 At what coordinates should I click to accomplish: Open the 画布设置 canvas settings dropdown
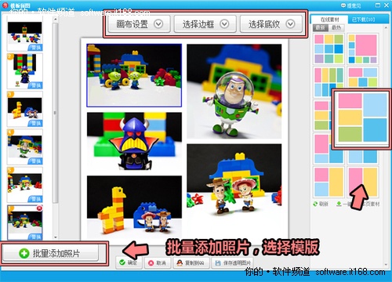pos(139,24)
